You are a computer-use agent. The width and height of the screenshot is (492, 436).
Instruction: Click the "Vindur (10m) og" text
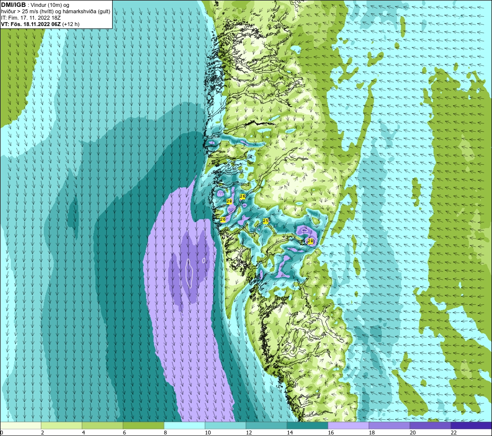pos(50,5)
